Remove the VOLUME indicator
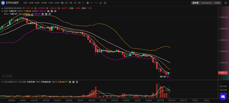Viewport: 229px width, 103px height. 77,82
